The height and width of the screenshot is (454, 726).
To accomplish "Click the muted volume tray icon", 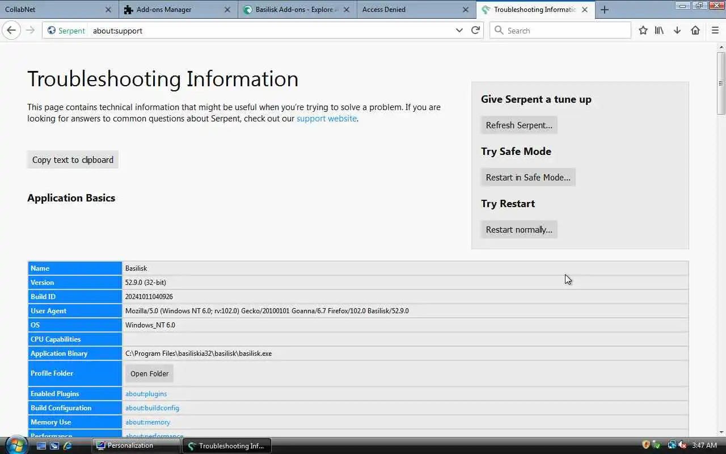I will click(682, 445).
